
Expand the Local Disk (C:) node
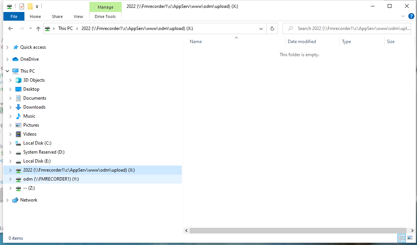[11, 143]
